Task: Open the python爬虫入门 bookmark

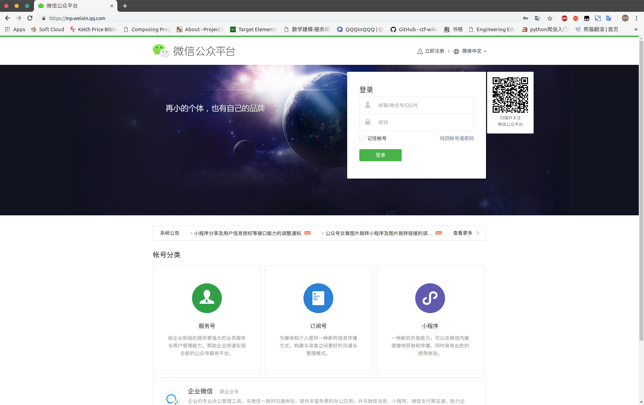Action: point(545,29)
